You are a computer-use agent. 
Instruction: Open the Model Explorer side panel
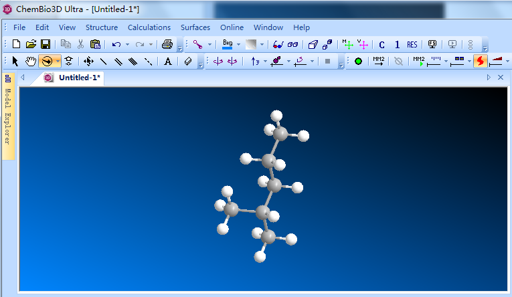pyautogui.click(x=8, y=116)
